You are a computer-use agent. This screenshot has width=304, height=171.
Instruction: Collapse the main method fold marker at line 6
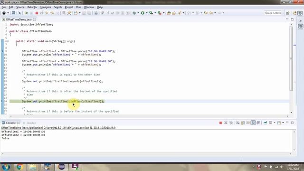click(8, 41)
